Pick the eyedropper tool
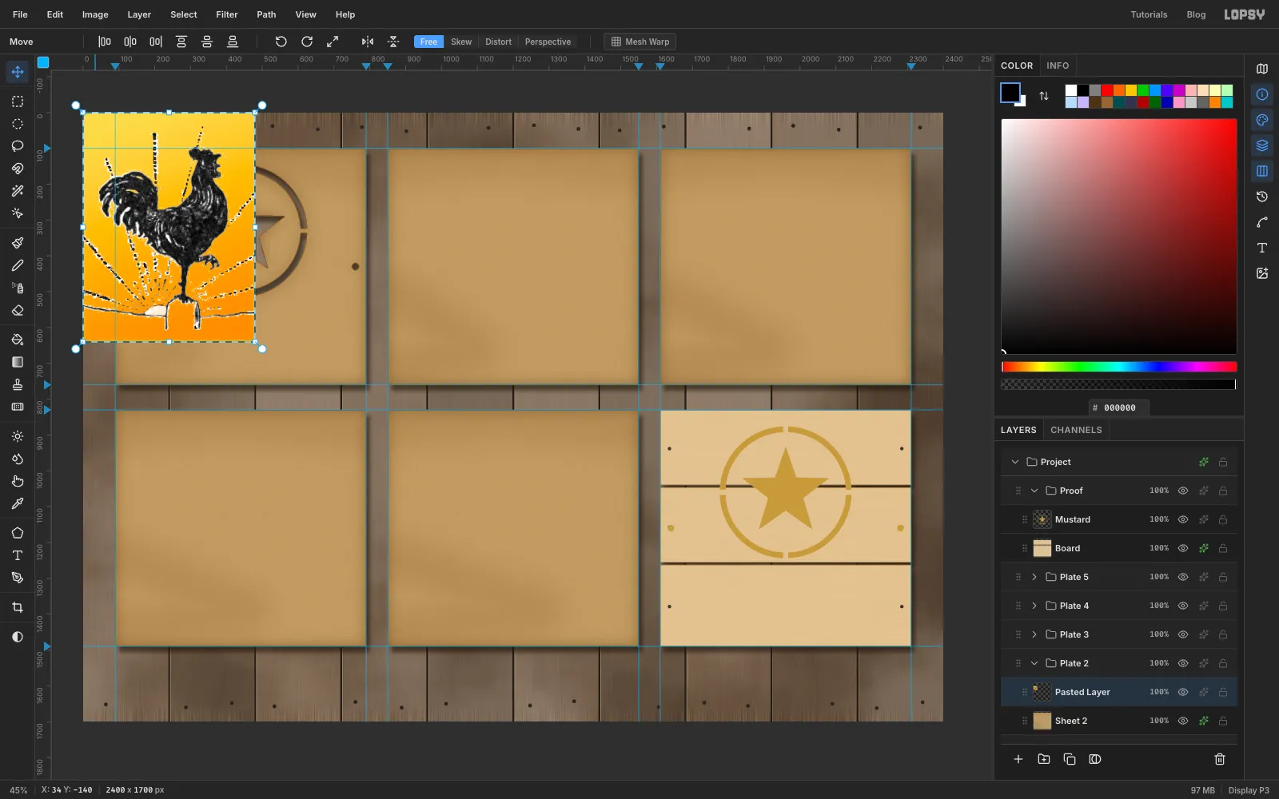This screenshot has width=1279, height=799. click(x=18, y=503)
